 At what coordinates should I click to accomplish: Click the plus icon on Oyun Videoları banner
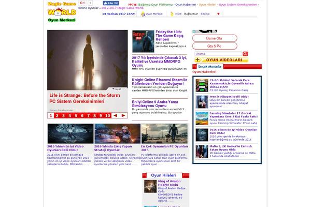pyautogui.click(x=197, y=60)
